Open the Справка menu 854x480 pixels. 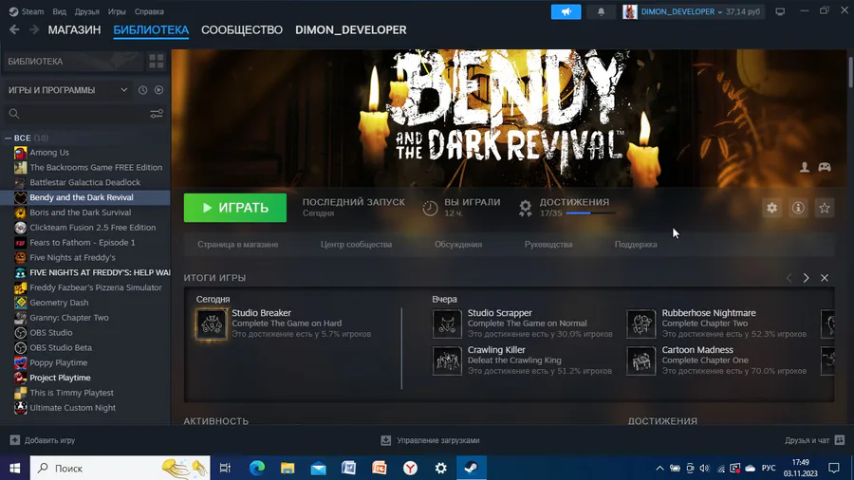coord(149,11)
